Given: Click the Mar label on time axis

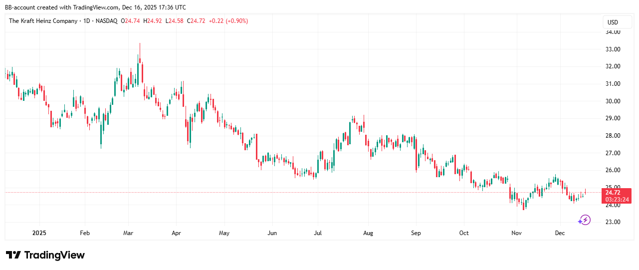Looking at the screenshot, I should (x=128, y=233).
